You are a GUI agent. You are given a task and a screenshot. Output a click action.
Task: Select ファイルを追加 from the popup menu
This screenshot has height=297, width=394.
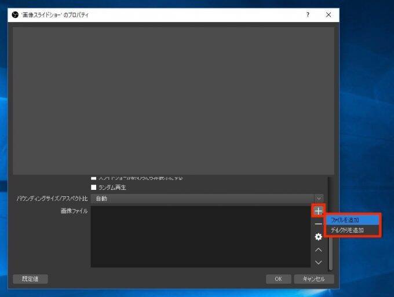353,220
